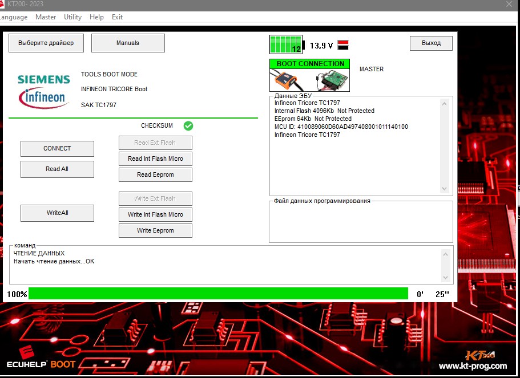Click the green progress bar
The image size is (520, 378).
tap(218, 294)
